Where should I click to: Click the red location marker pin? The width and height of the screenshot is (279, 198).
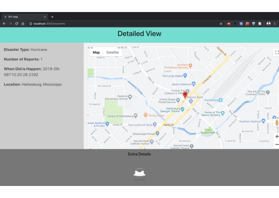tap(185, 95)
